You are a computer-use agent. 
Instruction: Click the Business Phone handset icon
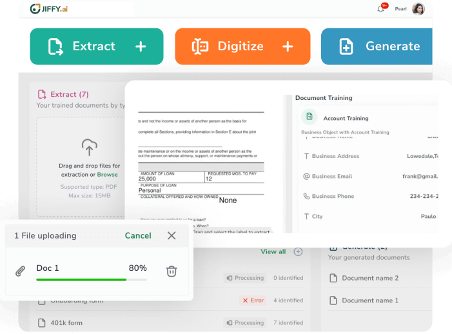click(306, 196)
